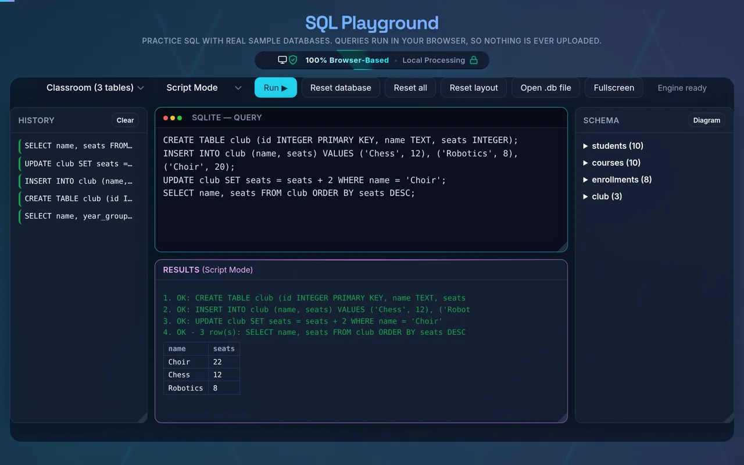The width and height of the screenshot is (744, 465).
Task: Click the history panel resize handle
Action: 142,417
